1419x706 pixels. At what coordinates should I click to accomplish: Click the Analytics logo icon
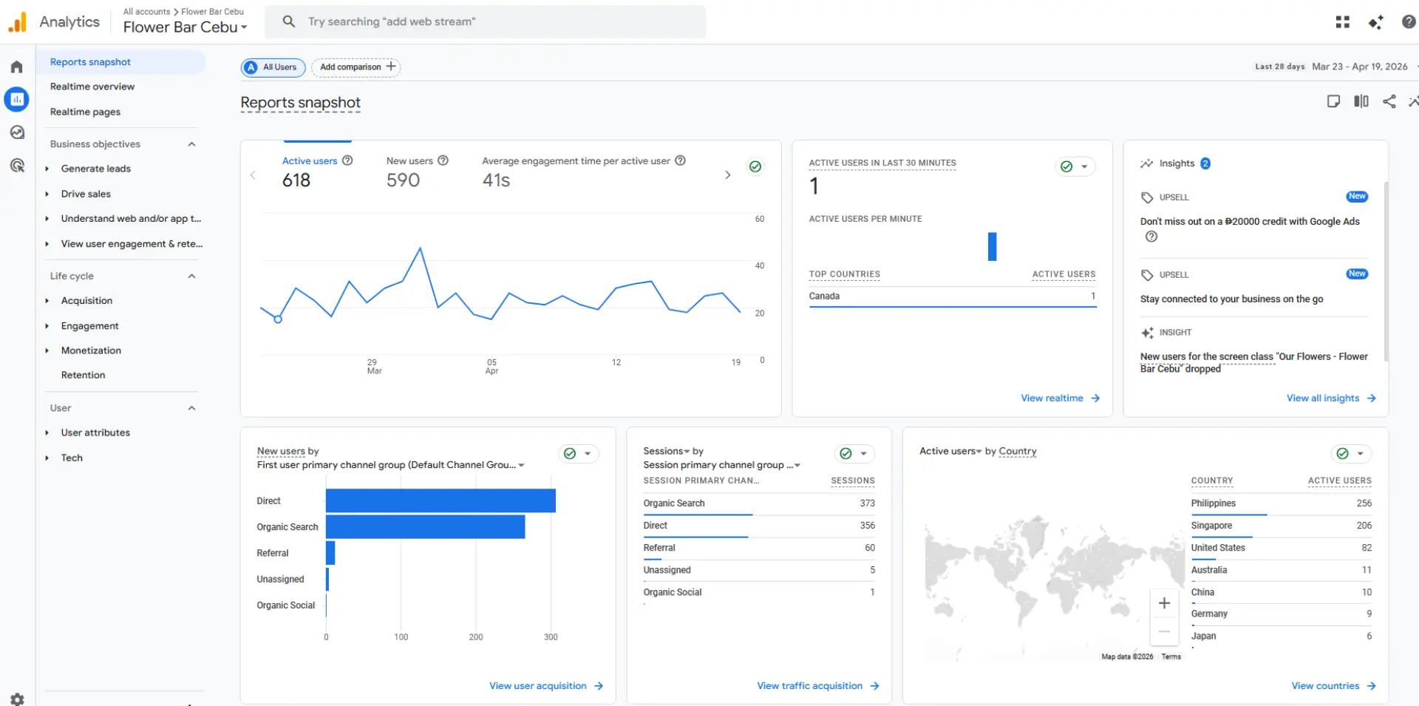point(17,22)
